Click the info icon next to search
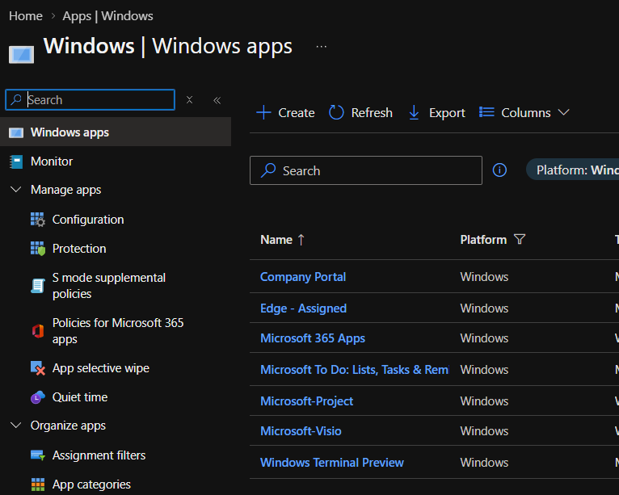Viewport: 619px width, 495px height. point(499,170)
